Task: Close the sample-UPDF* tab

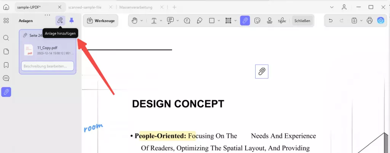Action: coord(60,7)
